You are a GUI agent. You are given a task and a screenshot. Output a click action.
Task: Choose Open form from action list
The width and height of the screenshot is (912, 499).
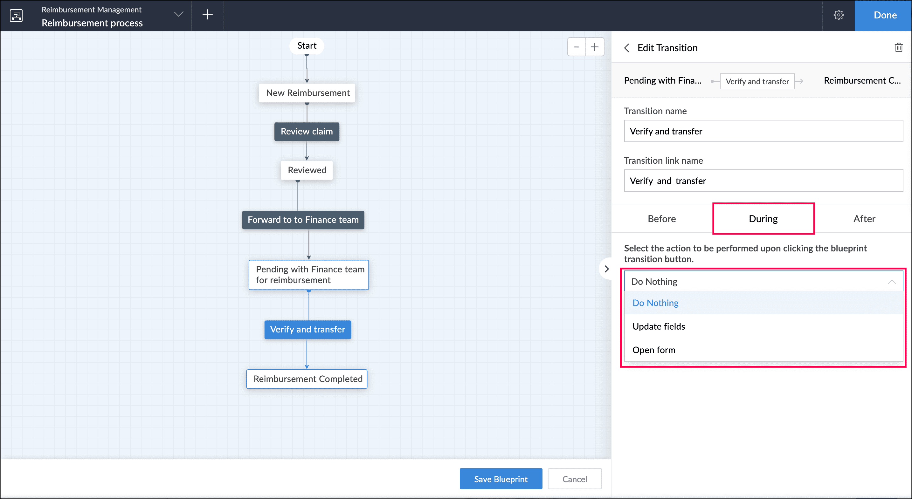(653, 350)
